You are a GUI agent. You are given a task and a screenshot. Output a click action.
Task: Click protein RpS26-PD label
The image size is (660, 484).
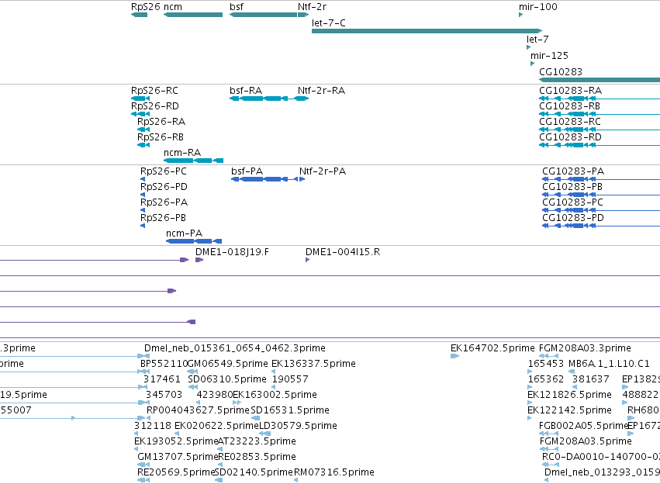[x=164, y=187]
